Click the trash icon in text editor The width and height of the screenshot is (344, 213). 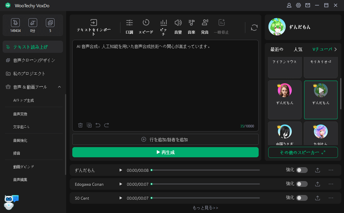point(80,125)
